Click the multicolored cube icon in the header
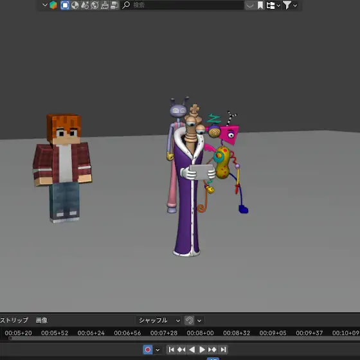Screen dimensions: 360x360 (53, 5)
